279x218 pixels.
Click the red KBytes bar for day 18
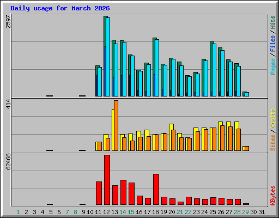[x=156, y=189]
